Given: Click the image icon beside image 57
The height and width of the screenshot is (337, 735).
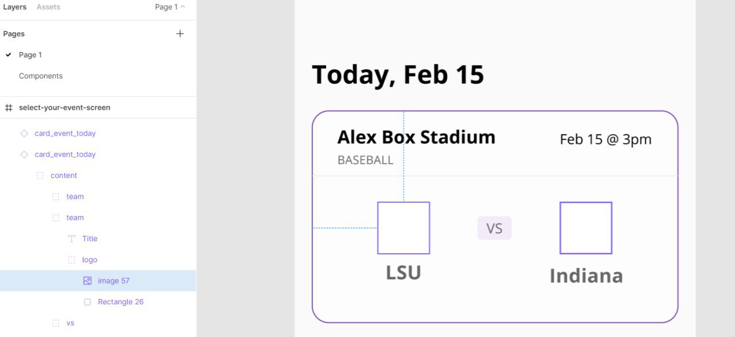Looking at the screenshot, I should (x=87, y=281).
